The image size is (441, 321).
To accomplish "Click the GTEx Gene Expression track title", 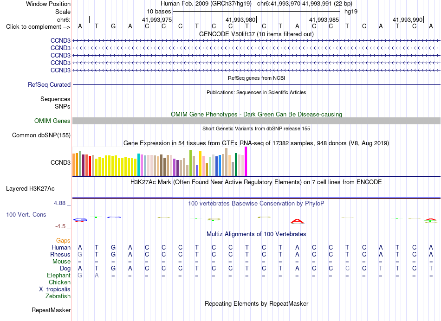I will click(x=256, y=143).
